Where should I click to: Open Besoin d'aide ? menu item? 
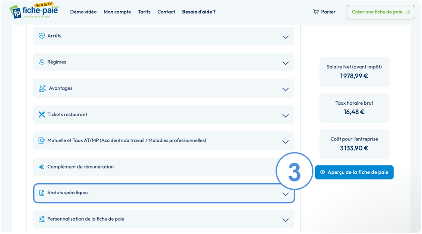pos(199,12)
